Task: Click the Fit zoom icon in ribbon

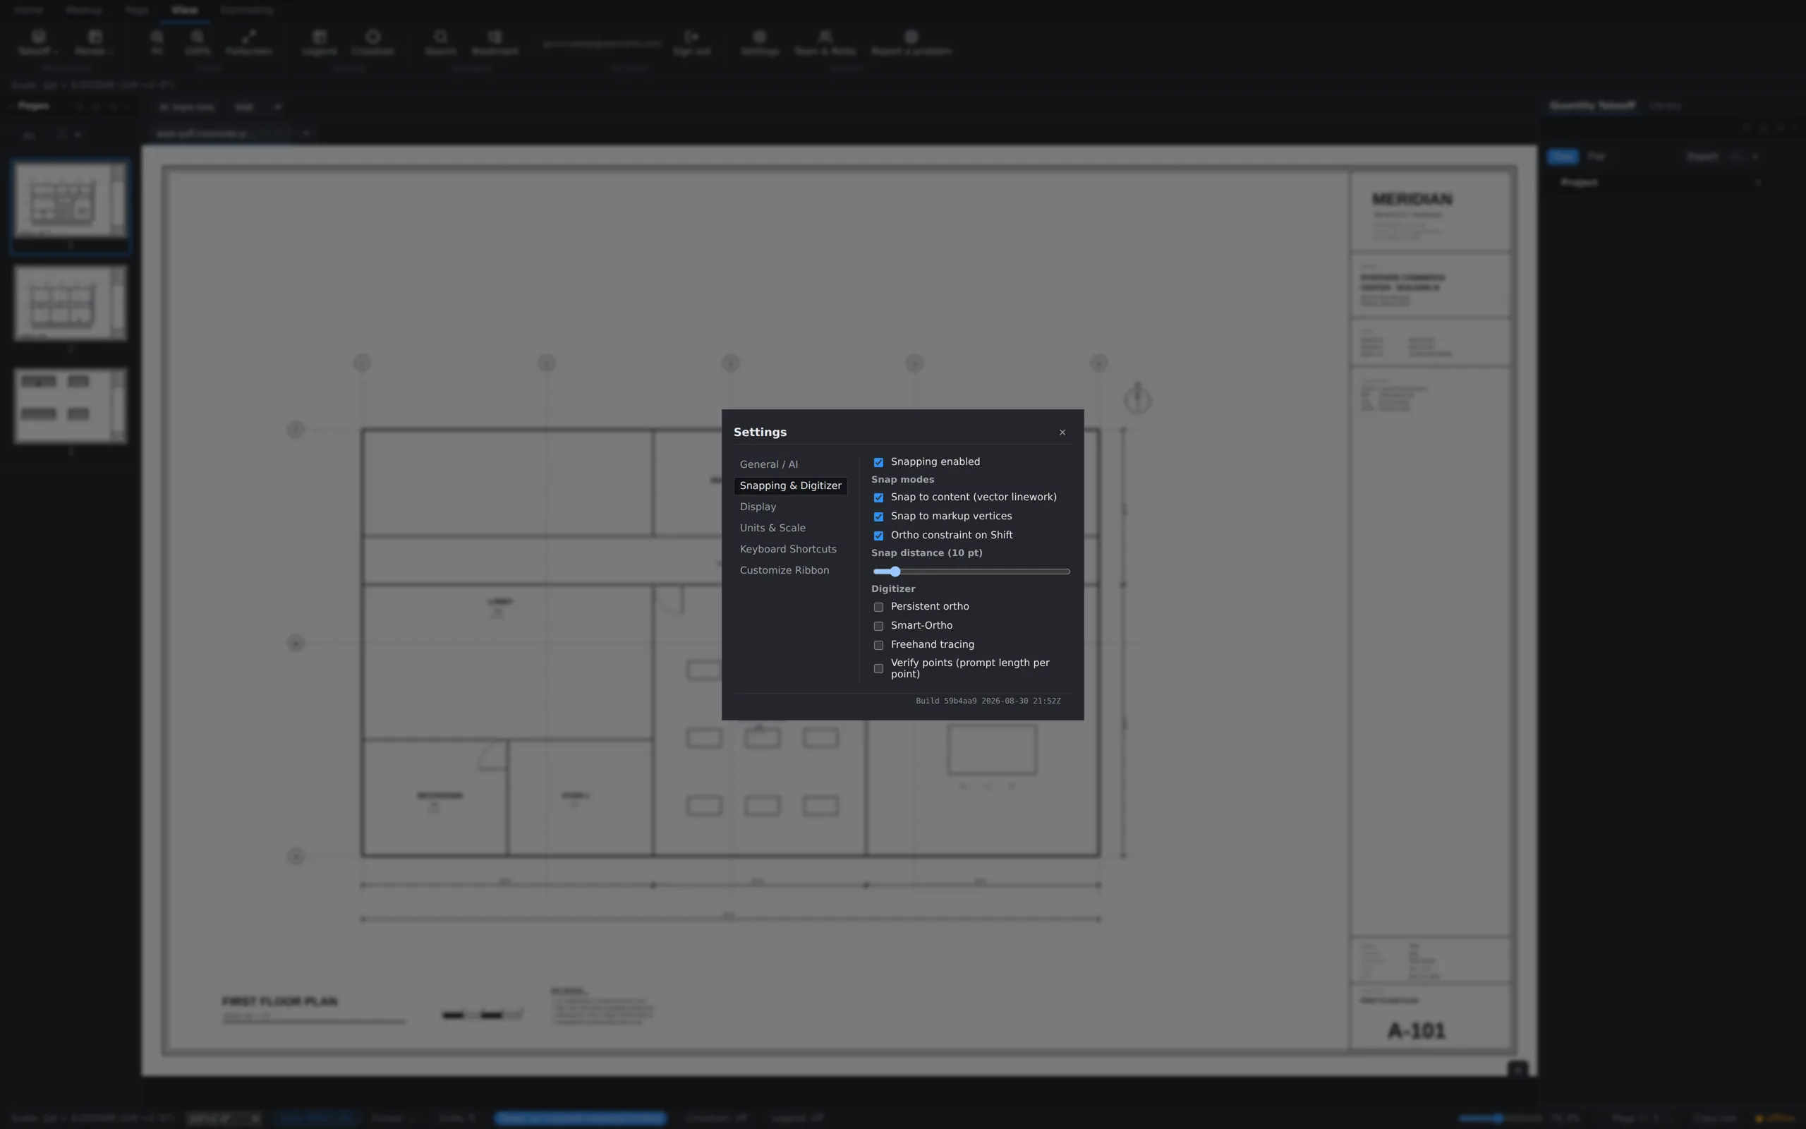Action: pos(156,42)
